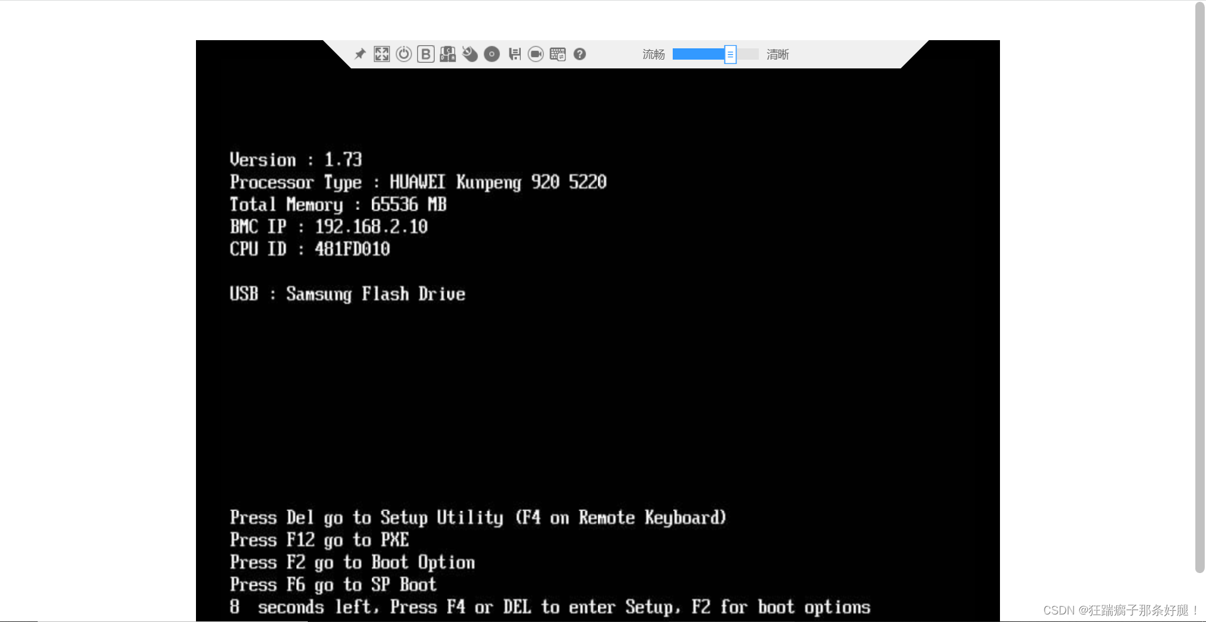Click 'USB : Samsung Flash Drive' line
Viewport: 1206px width, 622px height.
point(347,294)
